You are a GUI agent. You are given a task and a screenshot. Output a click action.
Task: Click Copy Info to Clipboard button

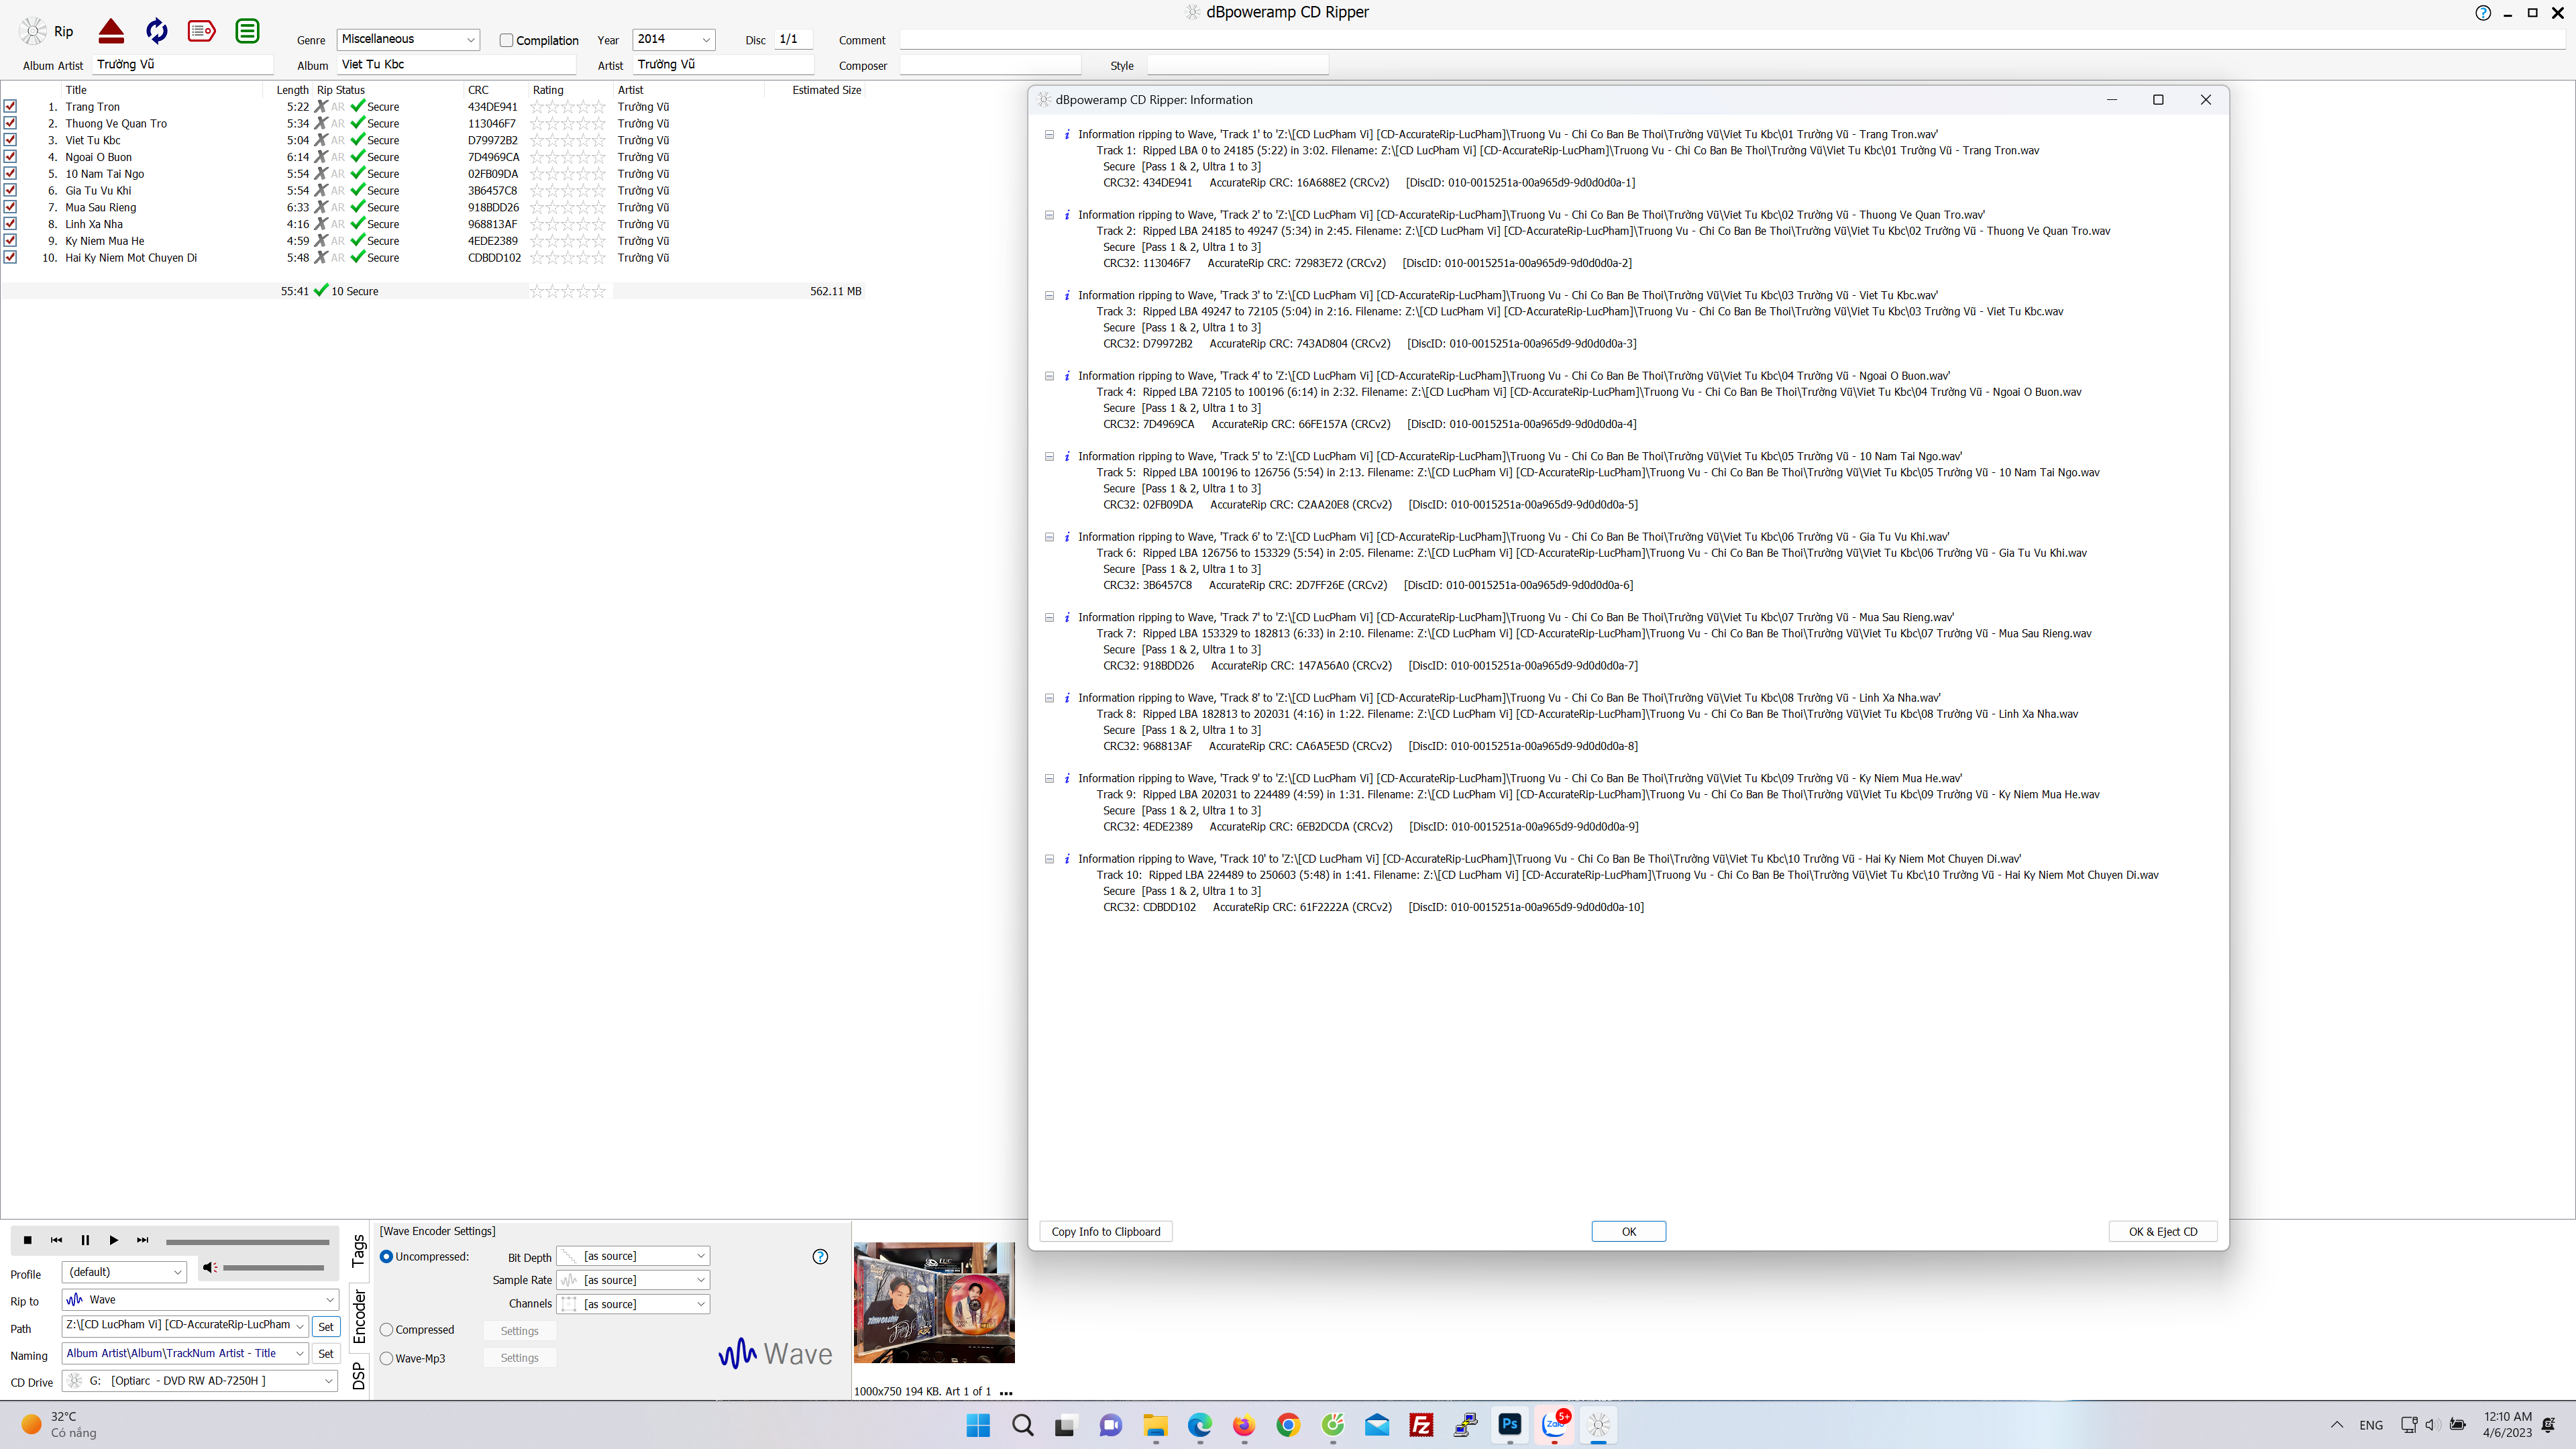coord(1106,1232)
